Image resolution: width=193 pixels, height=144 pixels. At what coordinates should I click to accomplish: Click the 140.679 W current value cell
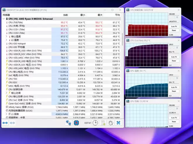[63, 89]
